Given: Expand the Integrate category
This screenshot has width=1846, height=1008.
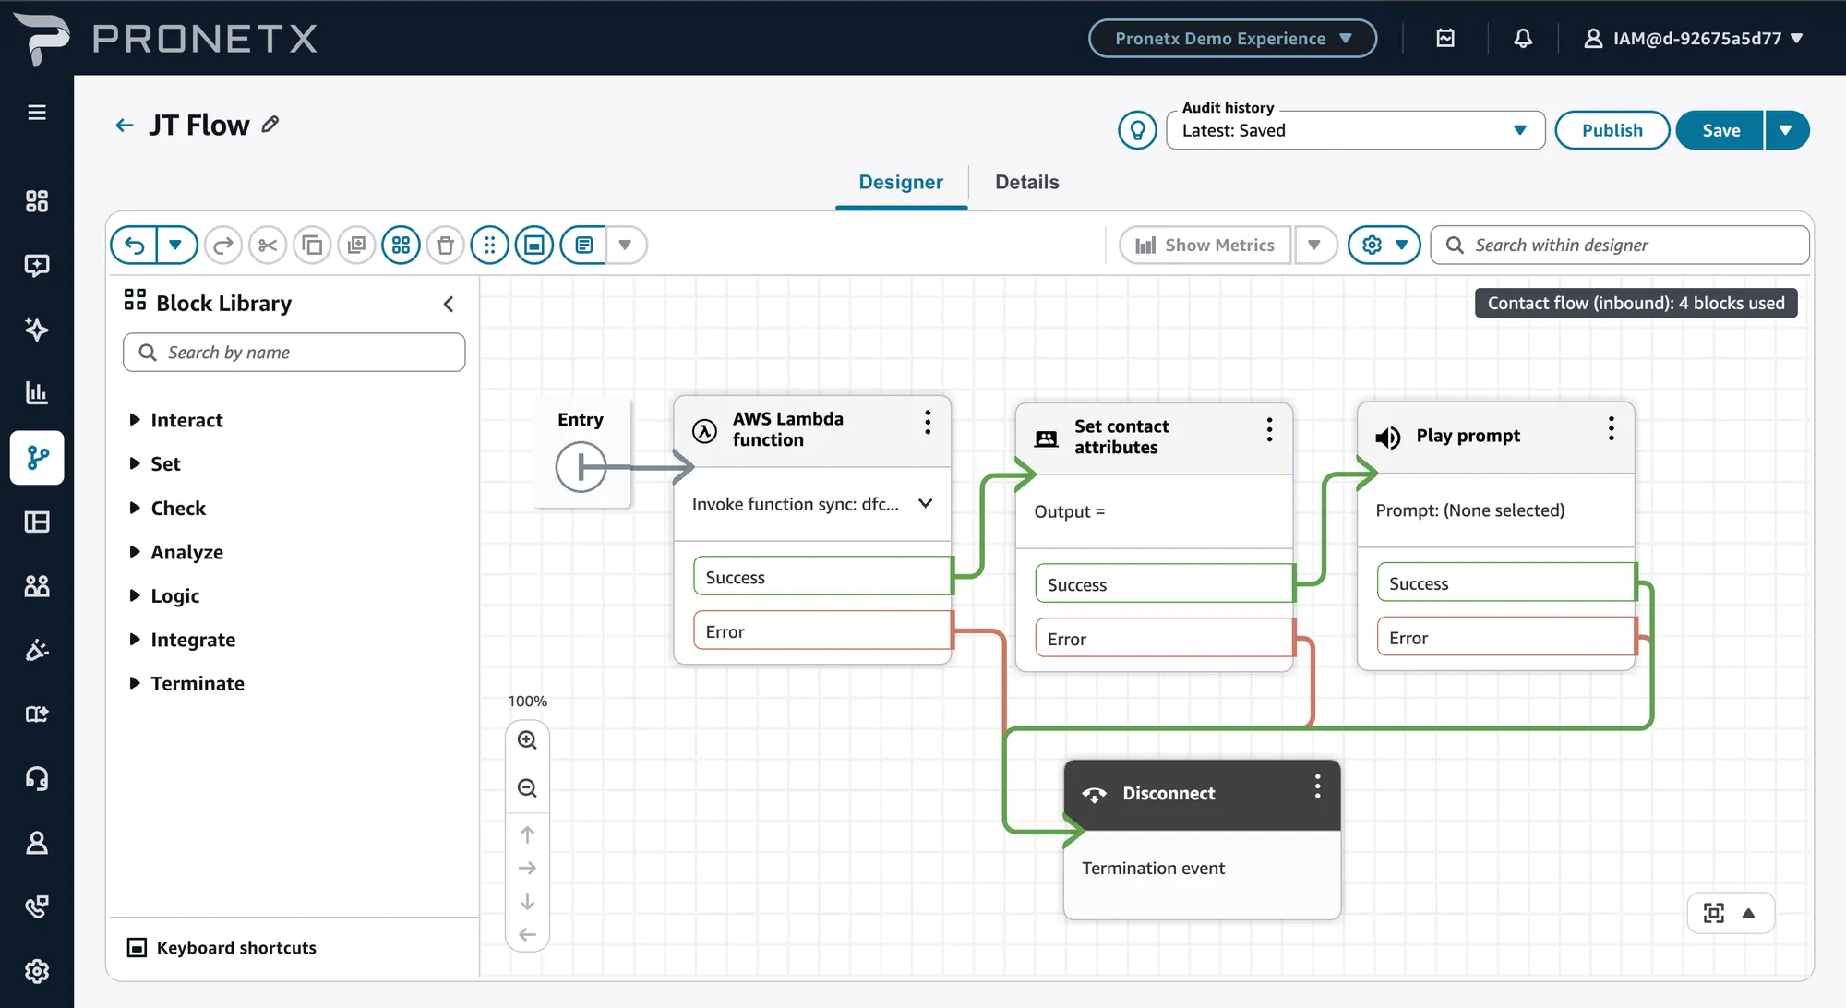Looking at the screenshot, I should coord(183,640).
